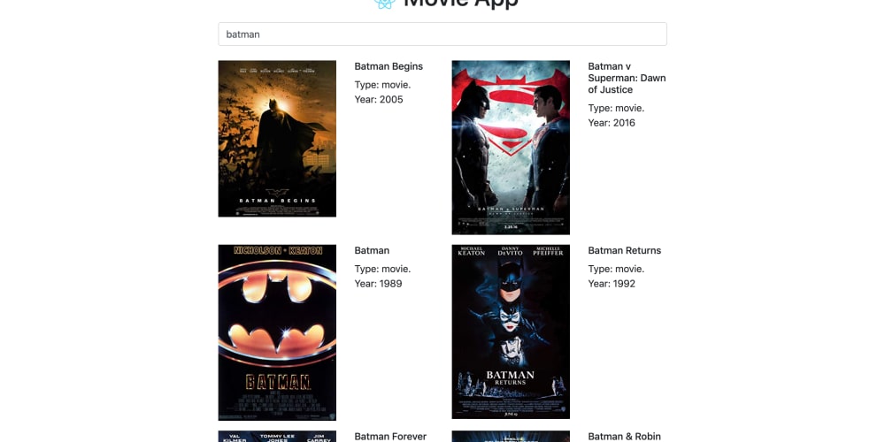
Task: Click 'Type: movie.' under Batman v Superman
Action: pos(616,108)
